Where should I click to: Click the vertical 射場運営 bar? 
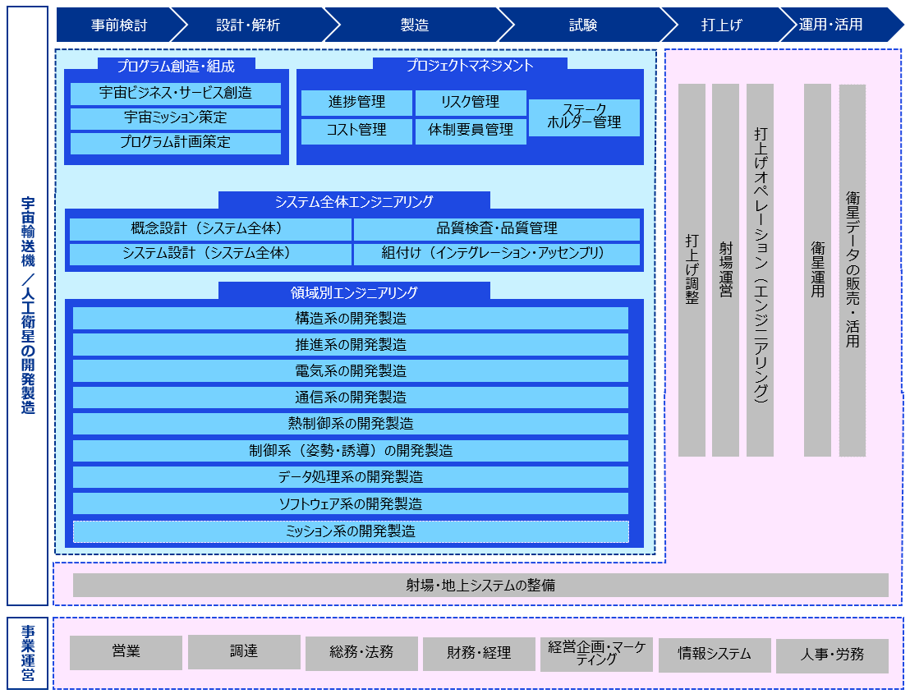click(725, 270)
